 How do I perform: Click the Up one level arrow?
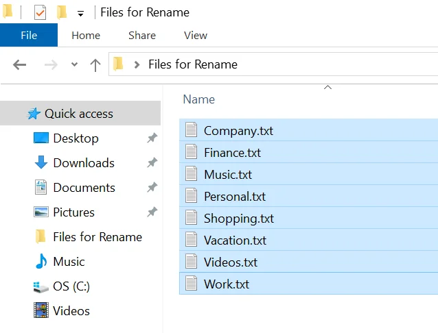(95, 65)
